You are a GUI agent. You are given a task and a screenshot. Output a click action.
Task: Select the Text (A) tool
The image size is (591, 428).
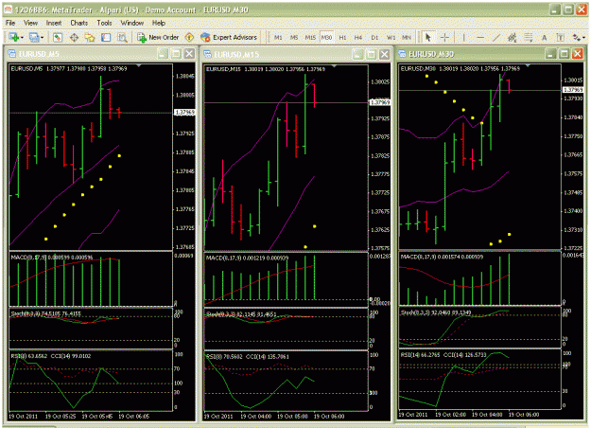coord(545,37)
